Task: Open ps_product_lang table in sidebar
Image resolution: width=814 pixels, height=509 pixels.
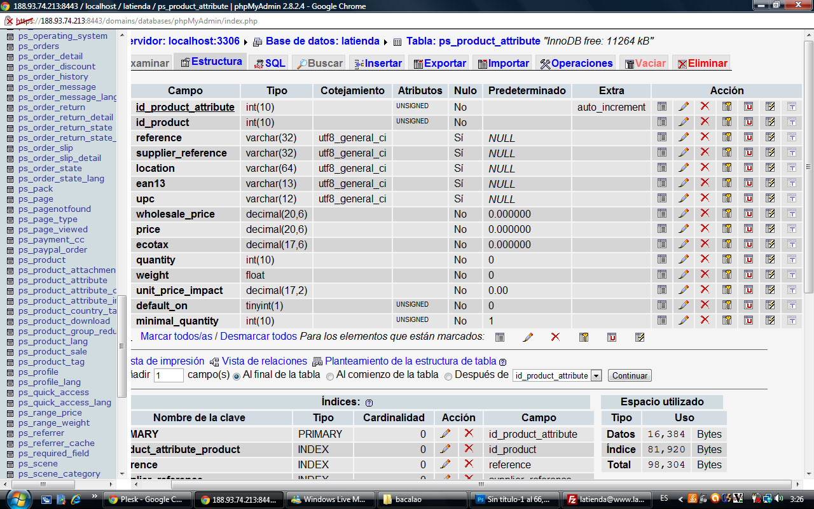Action: (x=53, y=341)
